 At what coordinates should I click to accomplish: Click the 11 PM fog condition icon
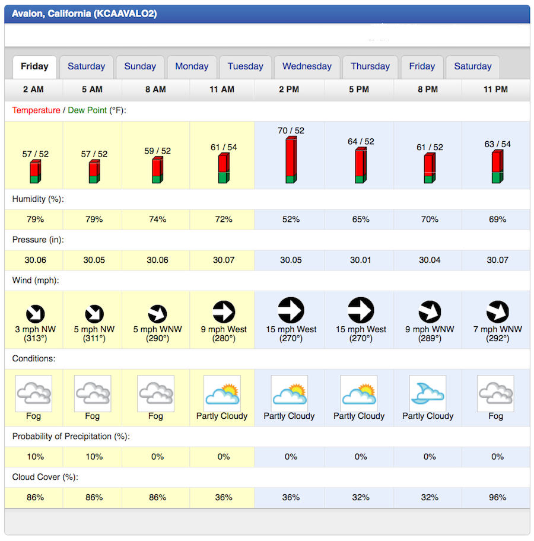pos(496,393)
